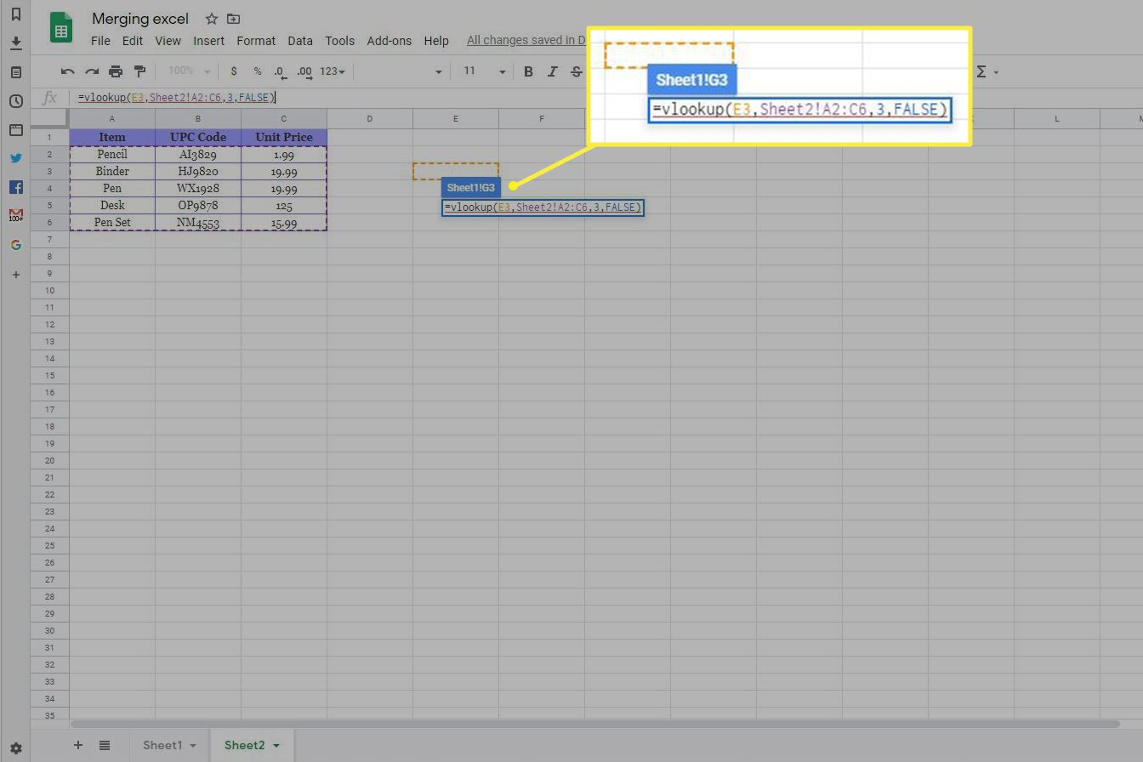Toggle strikethrough formatting
The width and height of the screenshot is (1143, 762).
point(577,71)
